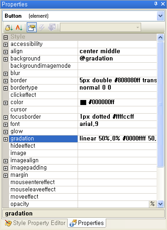Viewport: 167px width, 230px height.
Task: Select the cursor property row
Action: (x=83, y=110)
